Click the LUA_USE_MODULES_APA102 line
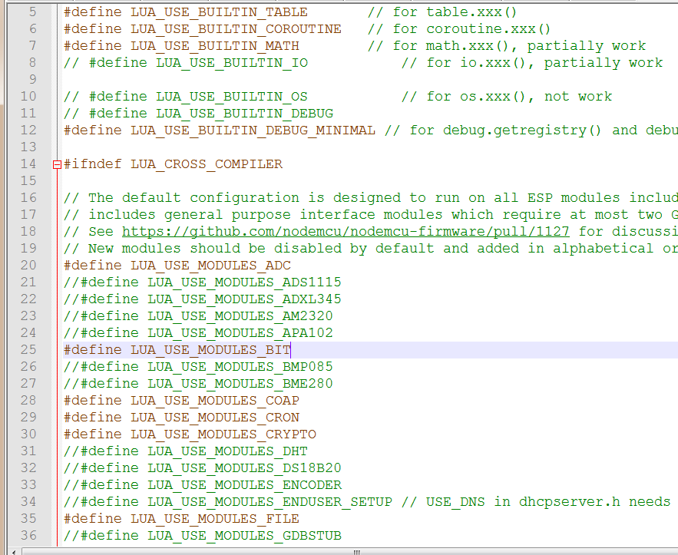This screenshot has height=555, width=678. pyautogui.click(x=198, y=333)
